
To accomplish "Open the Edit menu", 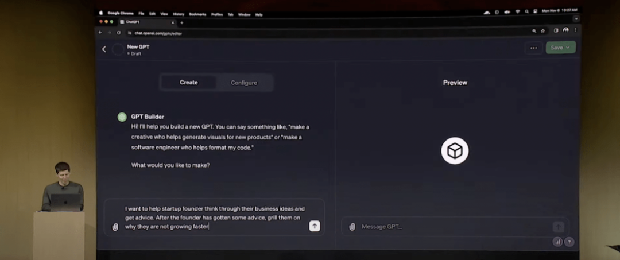I will (152, 14).
